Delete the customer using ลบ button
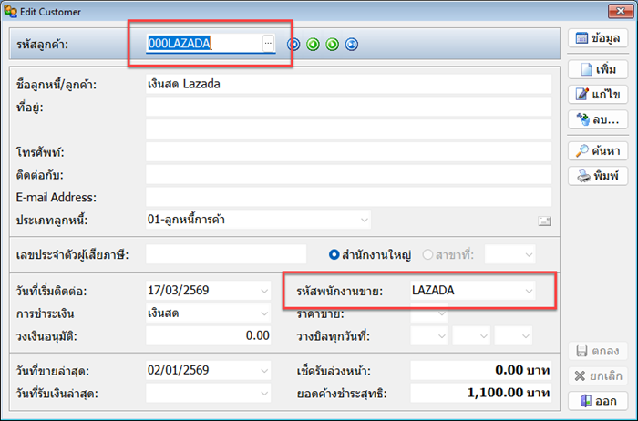 click(599, 118)
